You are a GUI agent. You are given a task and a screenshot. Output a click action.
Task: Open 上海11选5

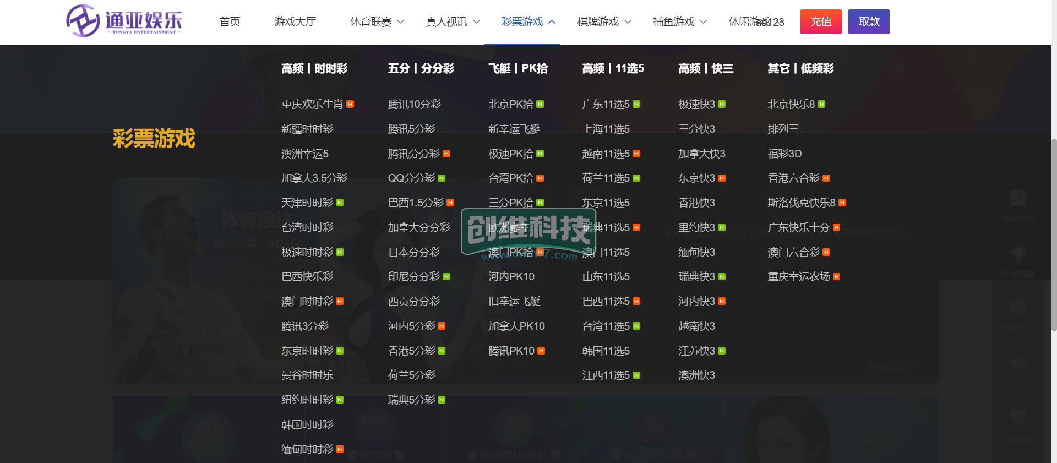coord(606,129)
